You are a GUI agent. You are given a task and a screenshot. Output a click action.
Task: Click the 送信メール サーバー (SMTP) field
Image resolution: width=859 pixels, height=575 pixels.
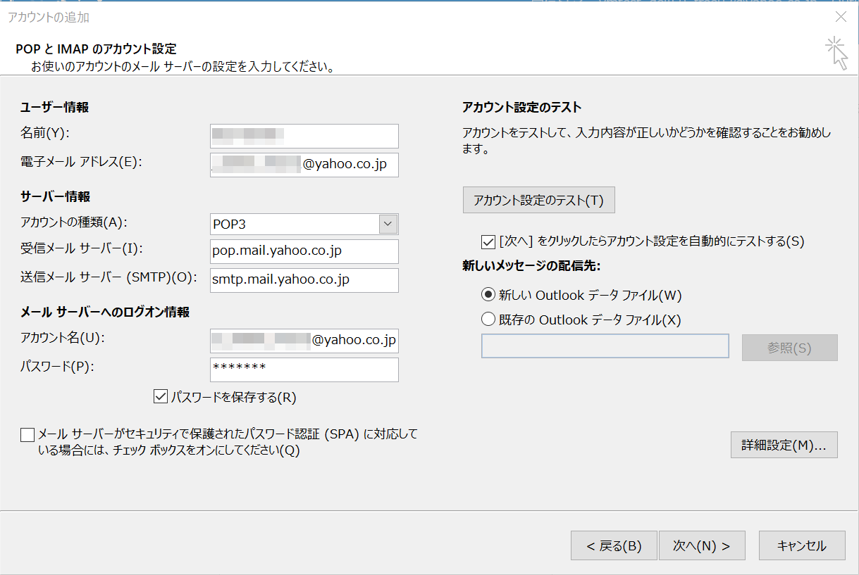(304, 280)
